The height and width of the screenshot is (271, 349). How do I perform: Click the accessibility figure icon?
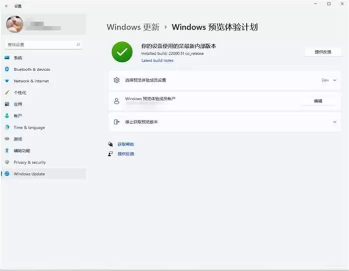point(7,150)
